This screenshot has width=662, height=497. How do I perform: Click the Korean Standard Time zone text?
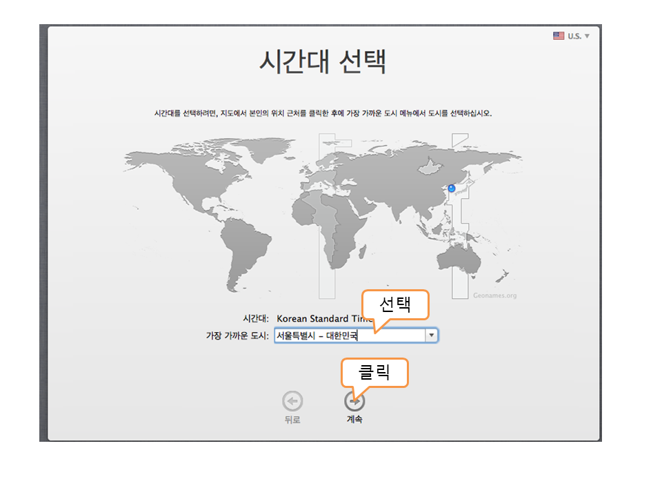pos(321,319)
